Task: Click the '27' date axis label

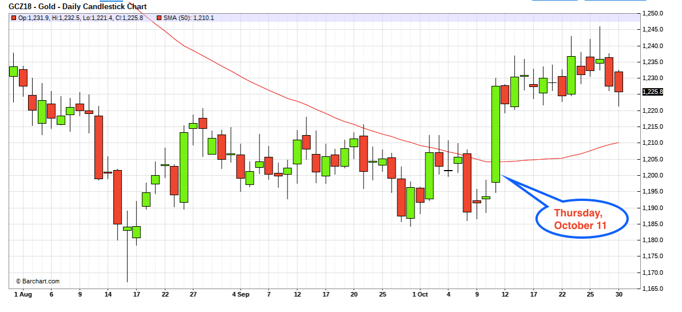Action: tap(193, 295)
